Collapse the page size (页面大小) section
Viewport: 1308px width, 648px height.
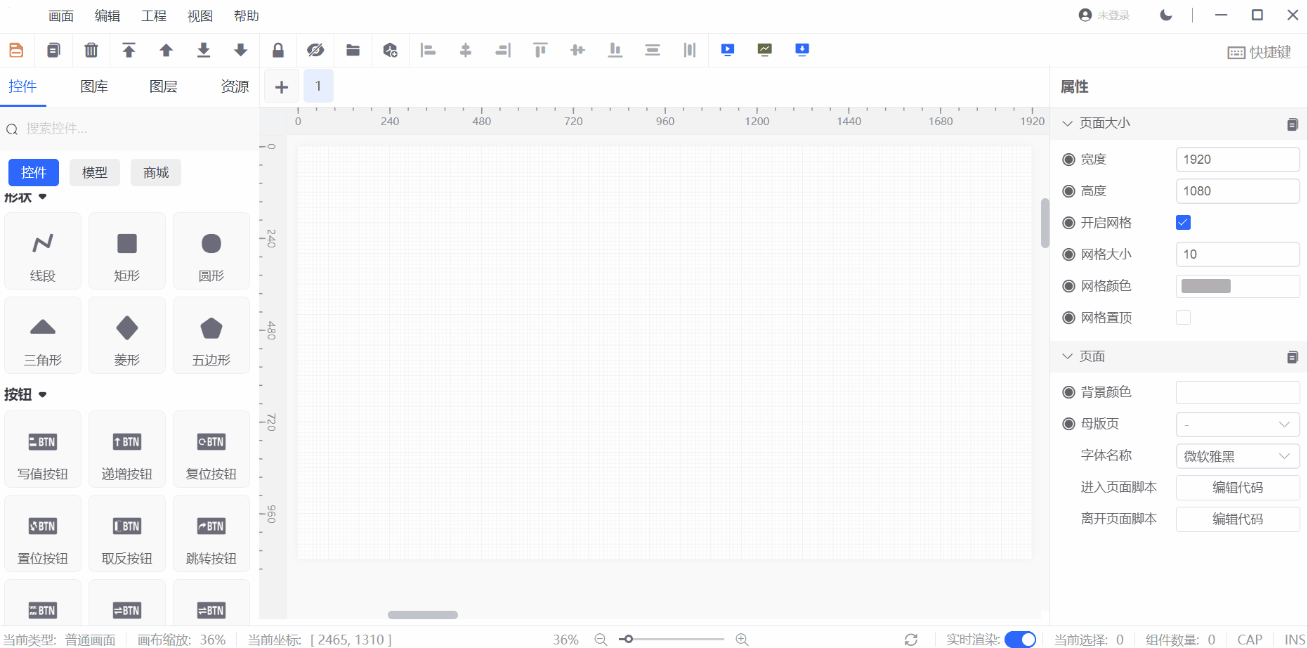tap(1068, 124)
